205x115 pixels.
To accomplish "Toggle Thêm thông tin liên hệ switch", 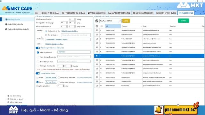I will (38, 48).
